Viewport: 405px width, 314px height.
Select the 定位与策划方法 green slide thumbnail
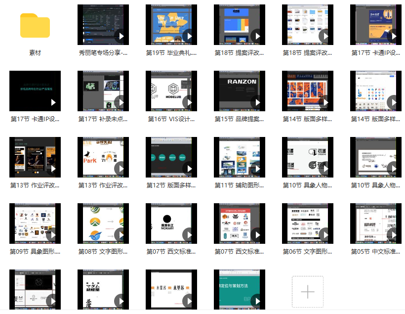(x=240, y=289)
